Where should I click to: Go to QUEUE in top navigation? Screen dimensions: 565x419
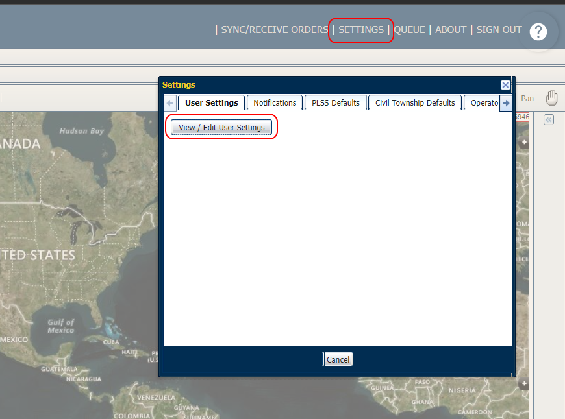pos(409,30)
